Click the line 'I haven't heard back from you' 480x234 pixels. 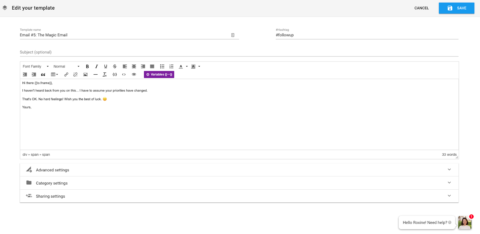pyautogui.click(x=85, y=91)
